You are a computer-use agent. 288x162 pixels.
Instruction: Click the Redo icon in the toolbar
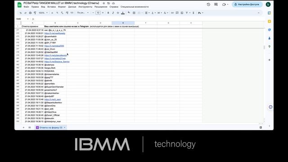tap(25, 13)
